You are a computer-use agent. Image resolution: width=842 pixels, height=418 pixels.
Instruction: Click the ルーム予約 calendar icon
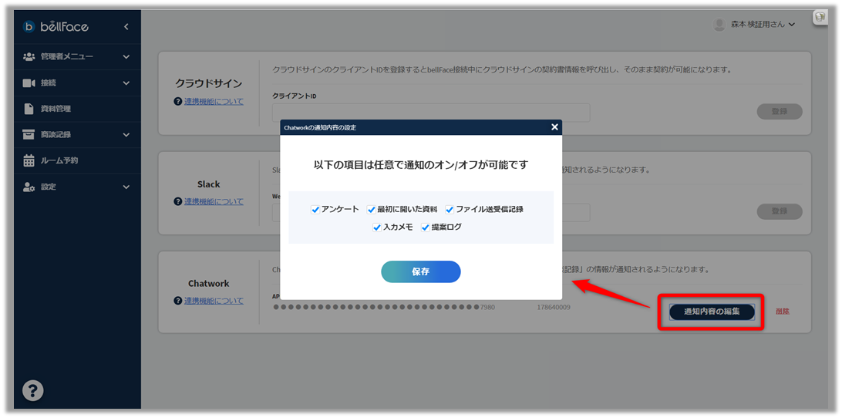(x=29, y=160)
